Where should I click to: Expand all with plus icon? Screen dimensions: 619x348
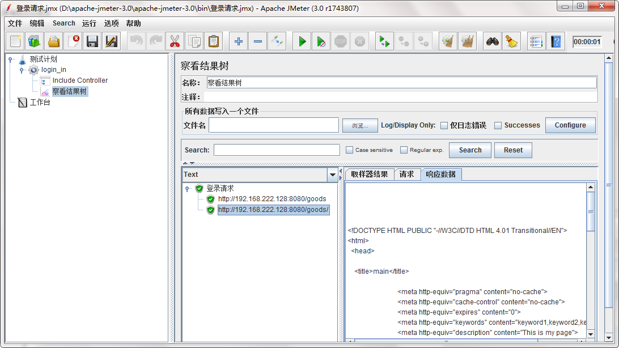[x=239, y=41]
